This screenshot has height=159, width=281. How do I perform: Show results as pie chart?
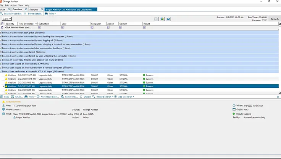(162, 19)
